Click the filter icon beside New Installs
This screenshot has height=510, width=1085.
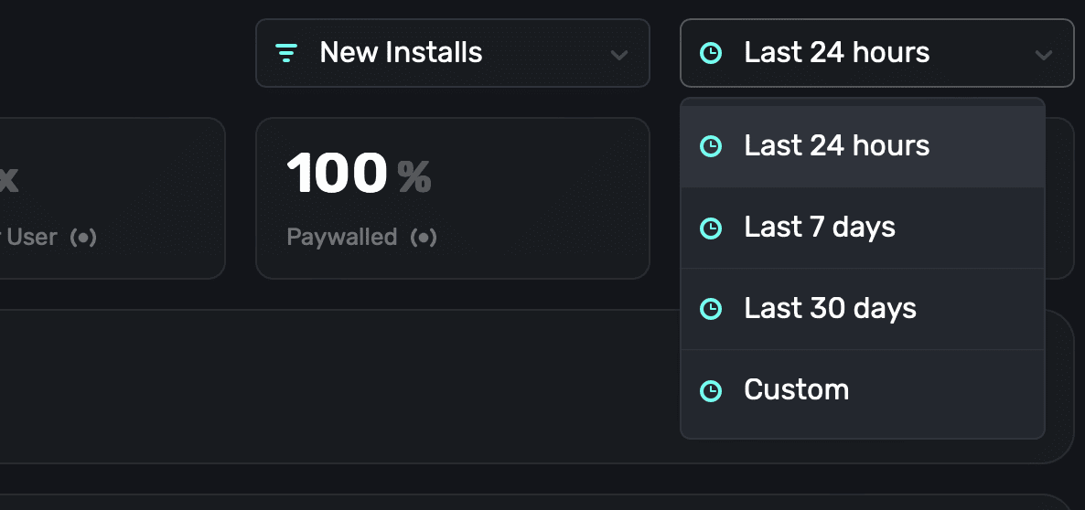[x=286, y=53]
